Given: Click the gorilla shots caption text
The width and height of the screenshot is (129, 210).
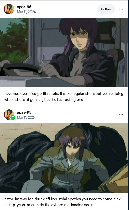Looking at the screenshot, I should click(64, 97).
